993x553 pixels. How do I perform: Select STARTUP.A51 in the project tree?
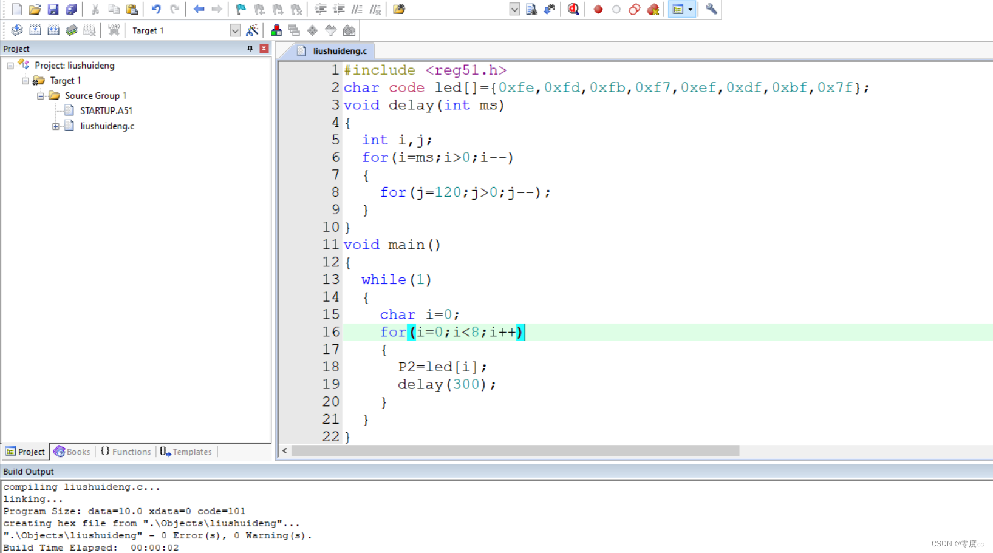click(x=106, y=110)
